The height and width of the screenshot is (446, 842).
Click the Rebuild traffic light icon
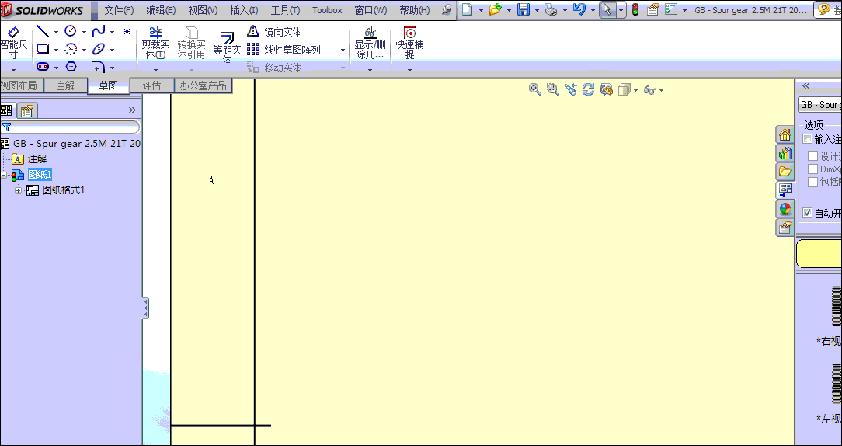tap(635, 9)
